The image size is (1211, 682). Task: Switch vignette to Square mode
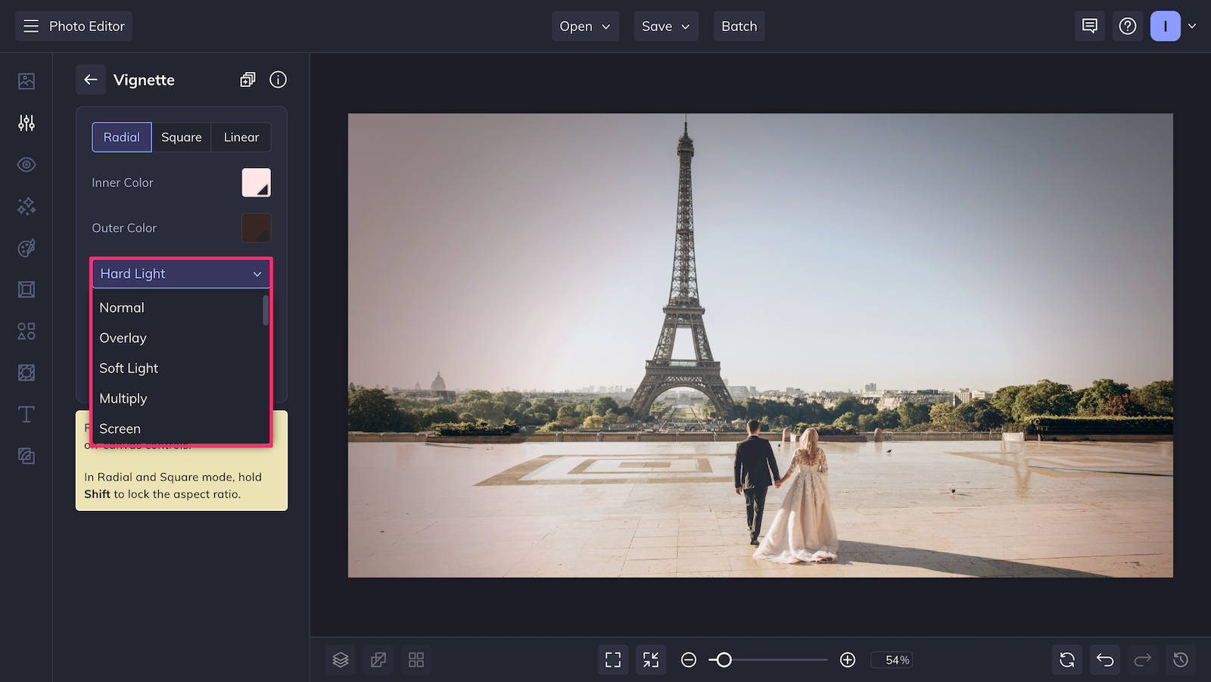[182, 137]
